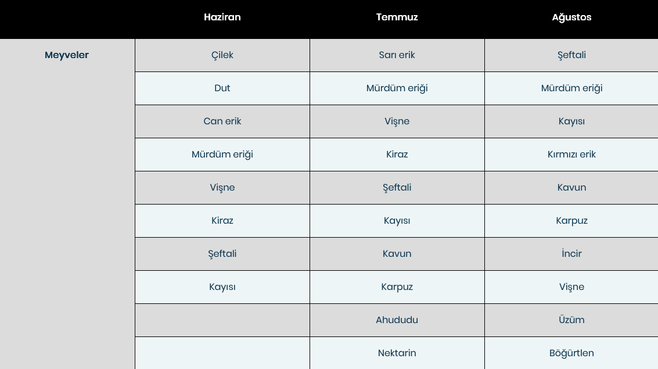Click Karpuz in the Ağustos column
This screenshot has height=369, width=658.
coord(571,221)
